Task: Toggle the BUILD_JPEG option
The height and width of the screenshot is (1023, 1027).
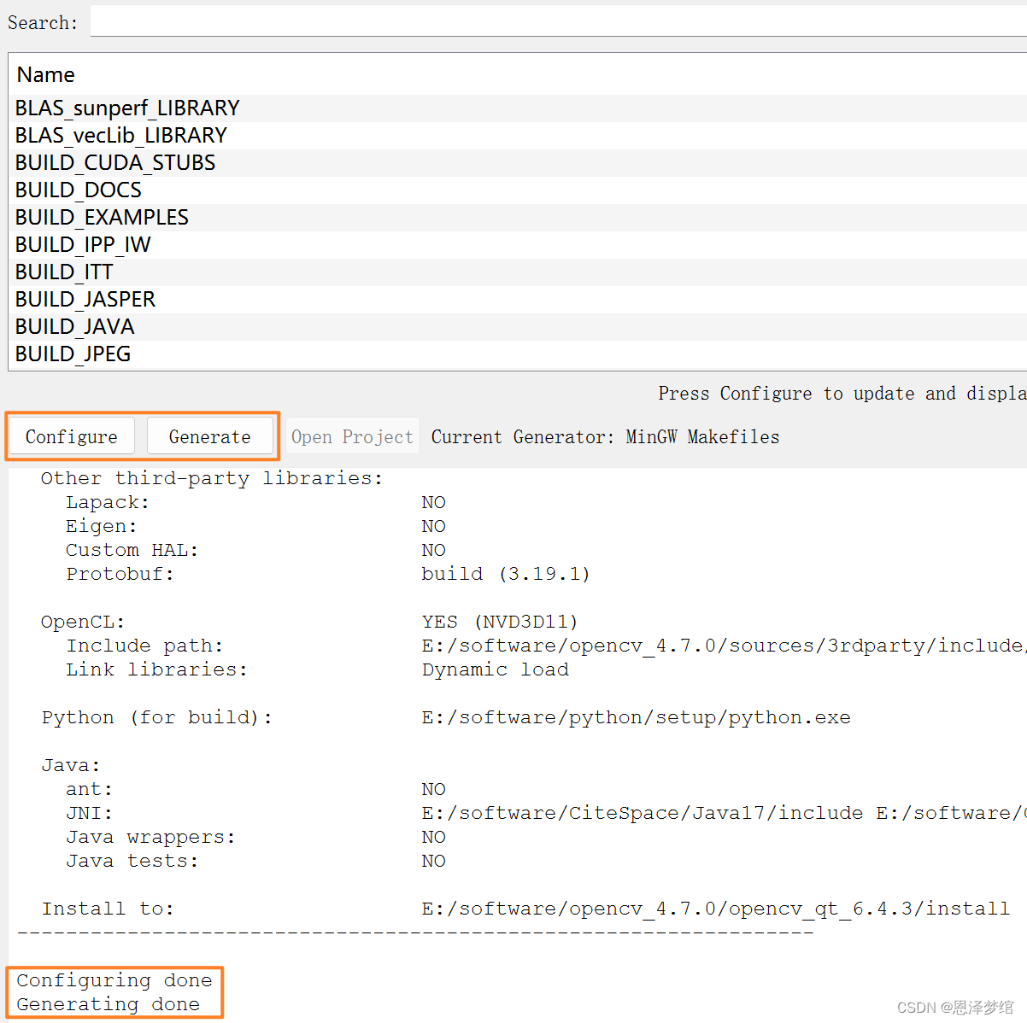Action: pos(73,354)
